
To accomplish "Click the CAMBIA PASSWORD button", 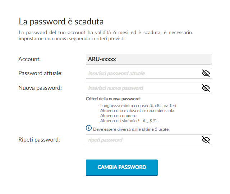I will [x=122, y=168].
